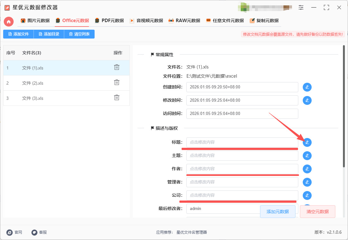The image size is (348, 240).
Task: Go to 任意文件元数据 tab
Action: [x=225, y=21]
